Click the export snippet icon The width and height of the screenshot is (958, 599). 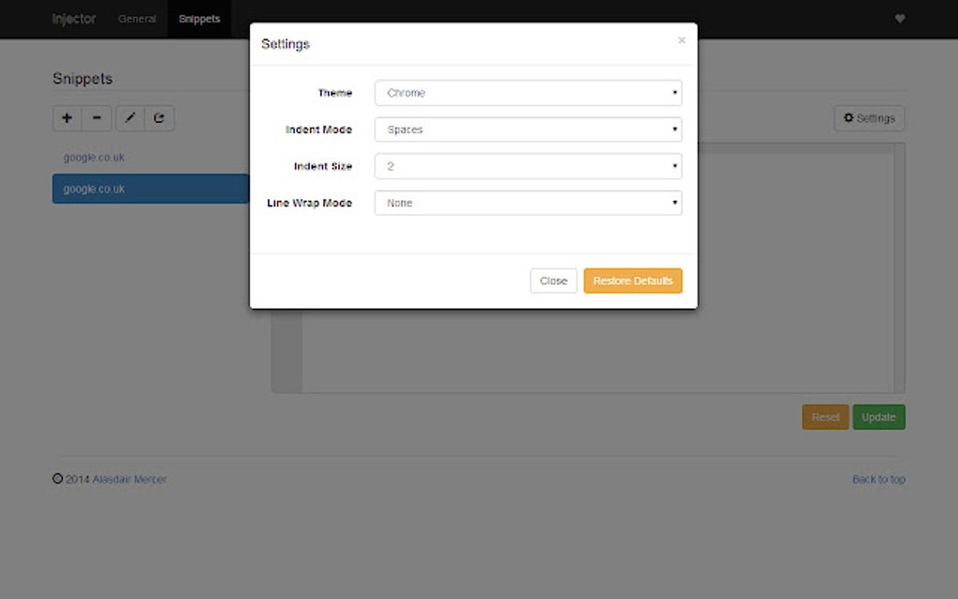tap(159, 117)
